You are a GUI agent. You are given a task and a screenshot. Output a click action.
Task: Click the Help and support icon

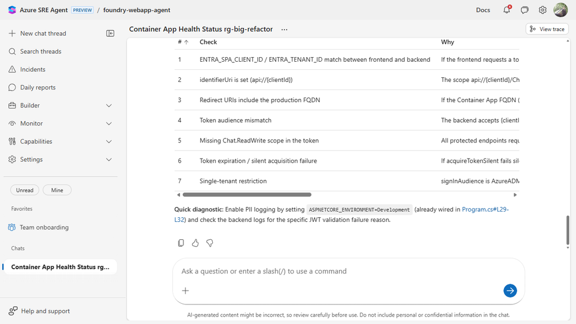[13, 311]
